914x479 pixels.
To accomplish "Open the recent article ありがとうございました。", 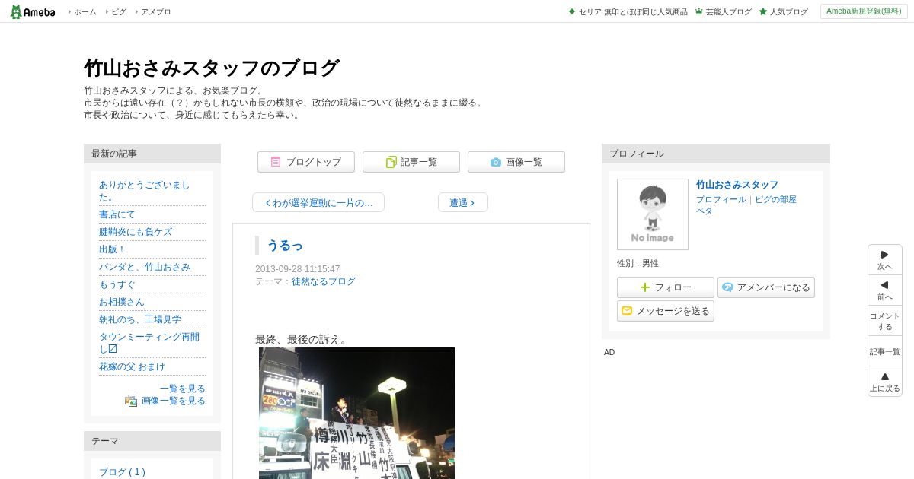I will tap(145, 191).
